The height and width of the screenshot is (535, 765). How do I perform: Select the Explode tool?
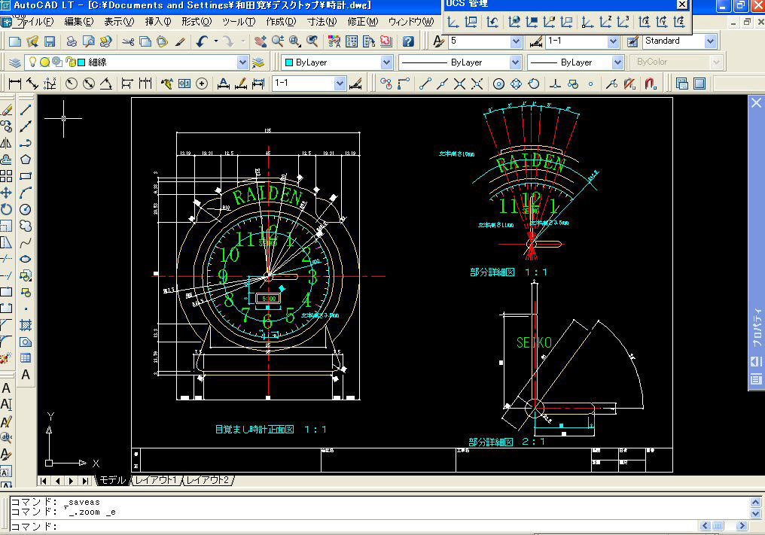click(5, 358)
